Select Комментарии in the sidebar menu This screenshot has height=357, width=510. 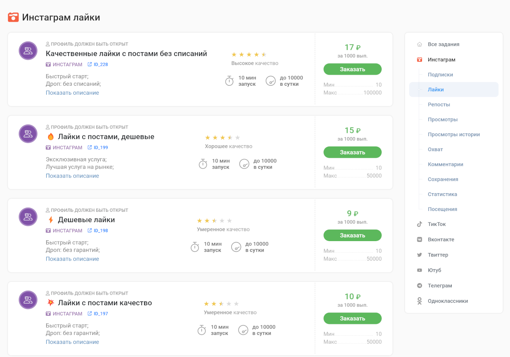(445, 164)
